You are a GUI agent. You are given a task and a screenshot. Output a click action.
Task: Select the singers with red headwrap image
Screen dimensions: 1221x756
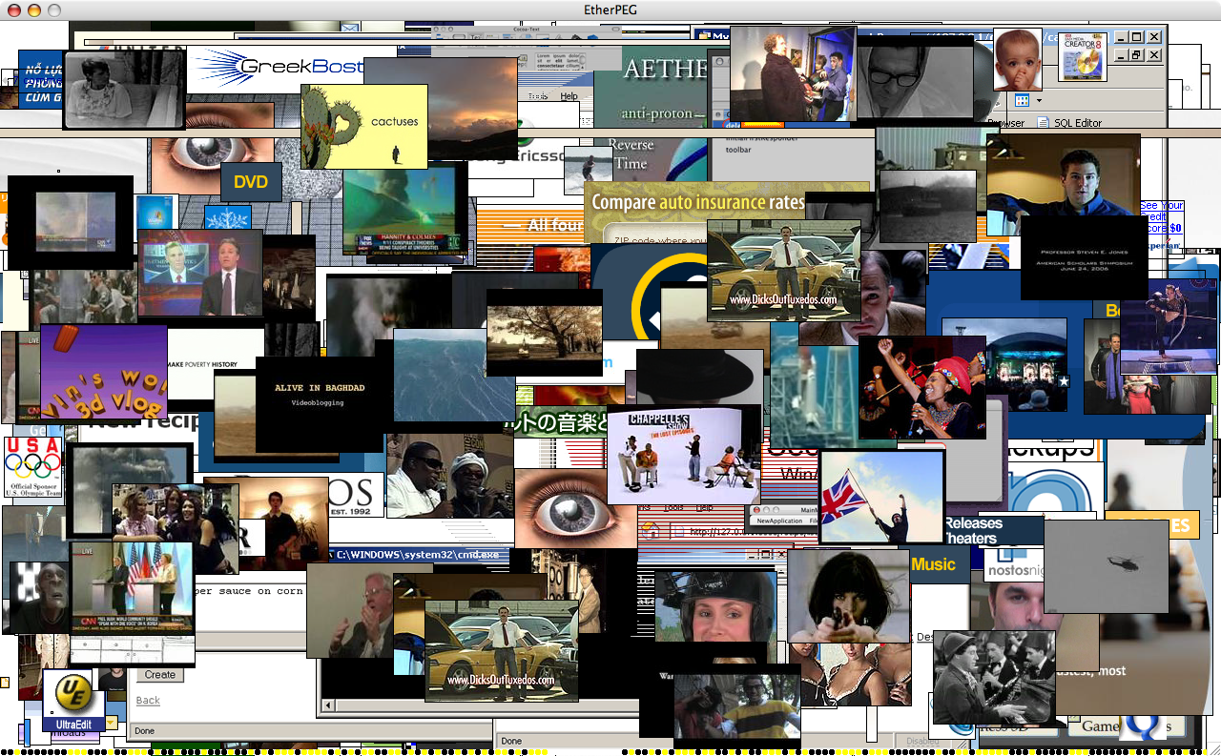pos(921,387)
